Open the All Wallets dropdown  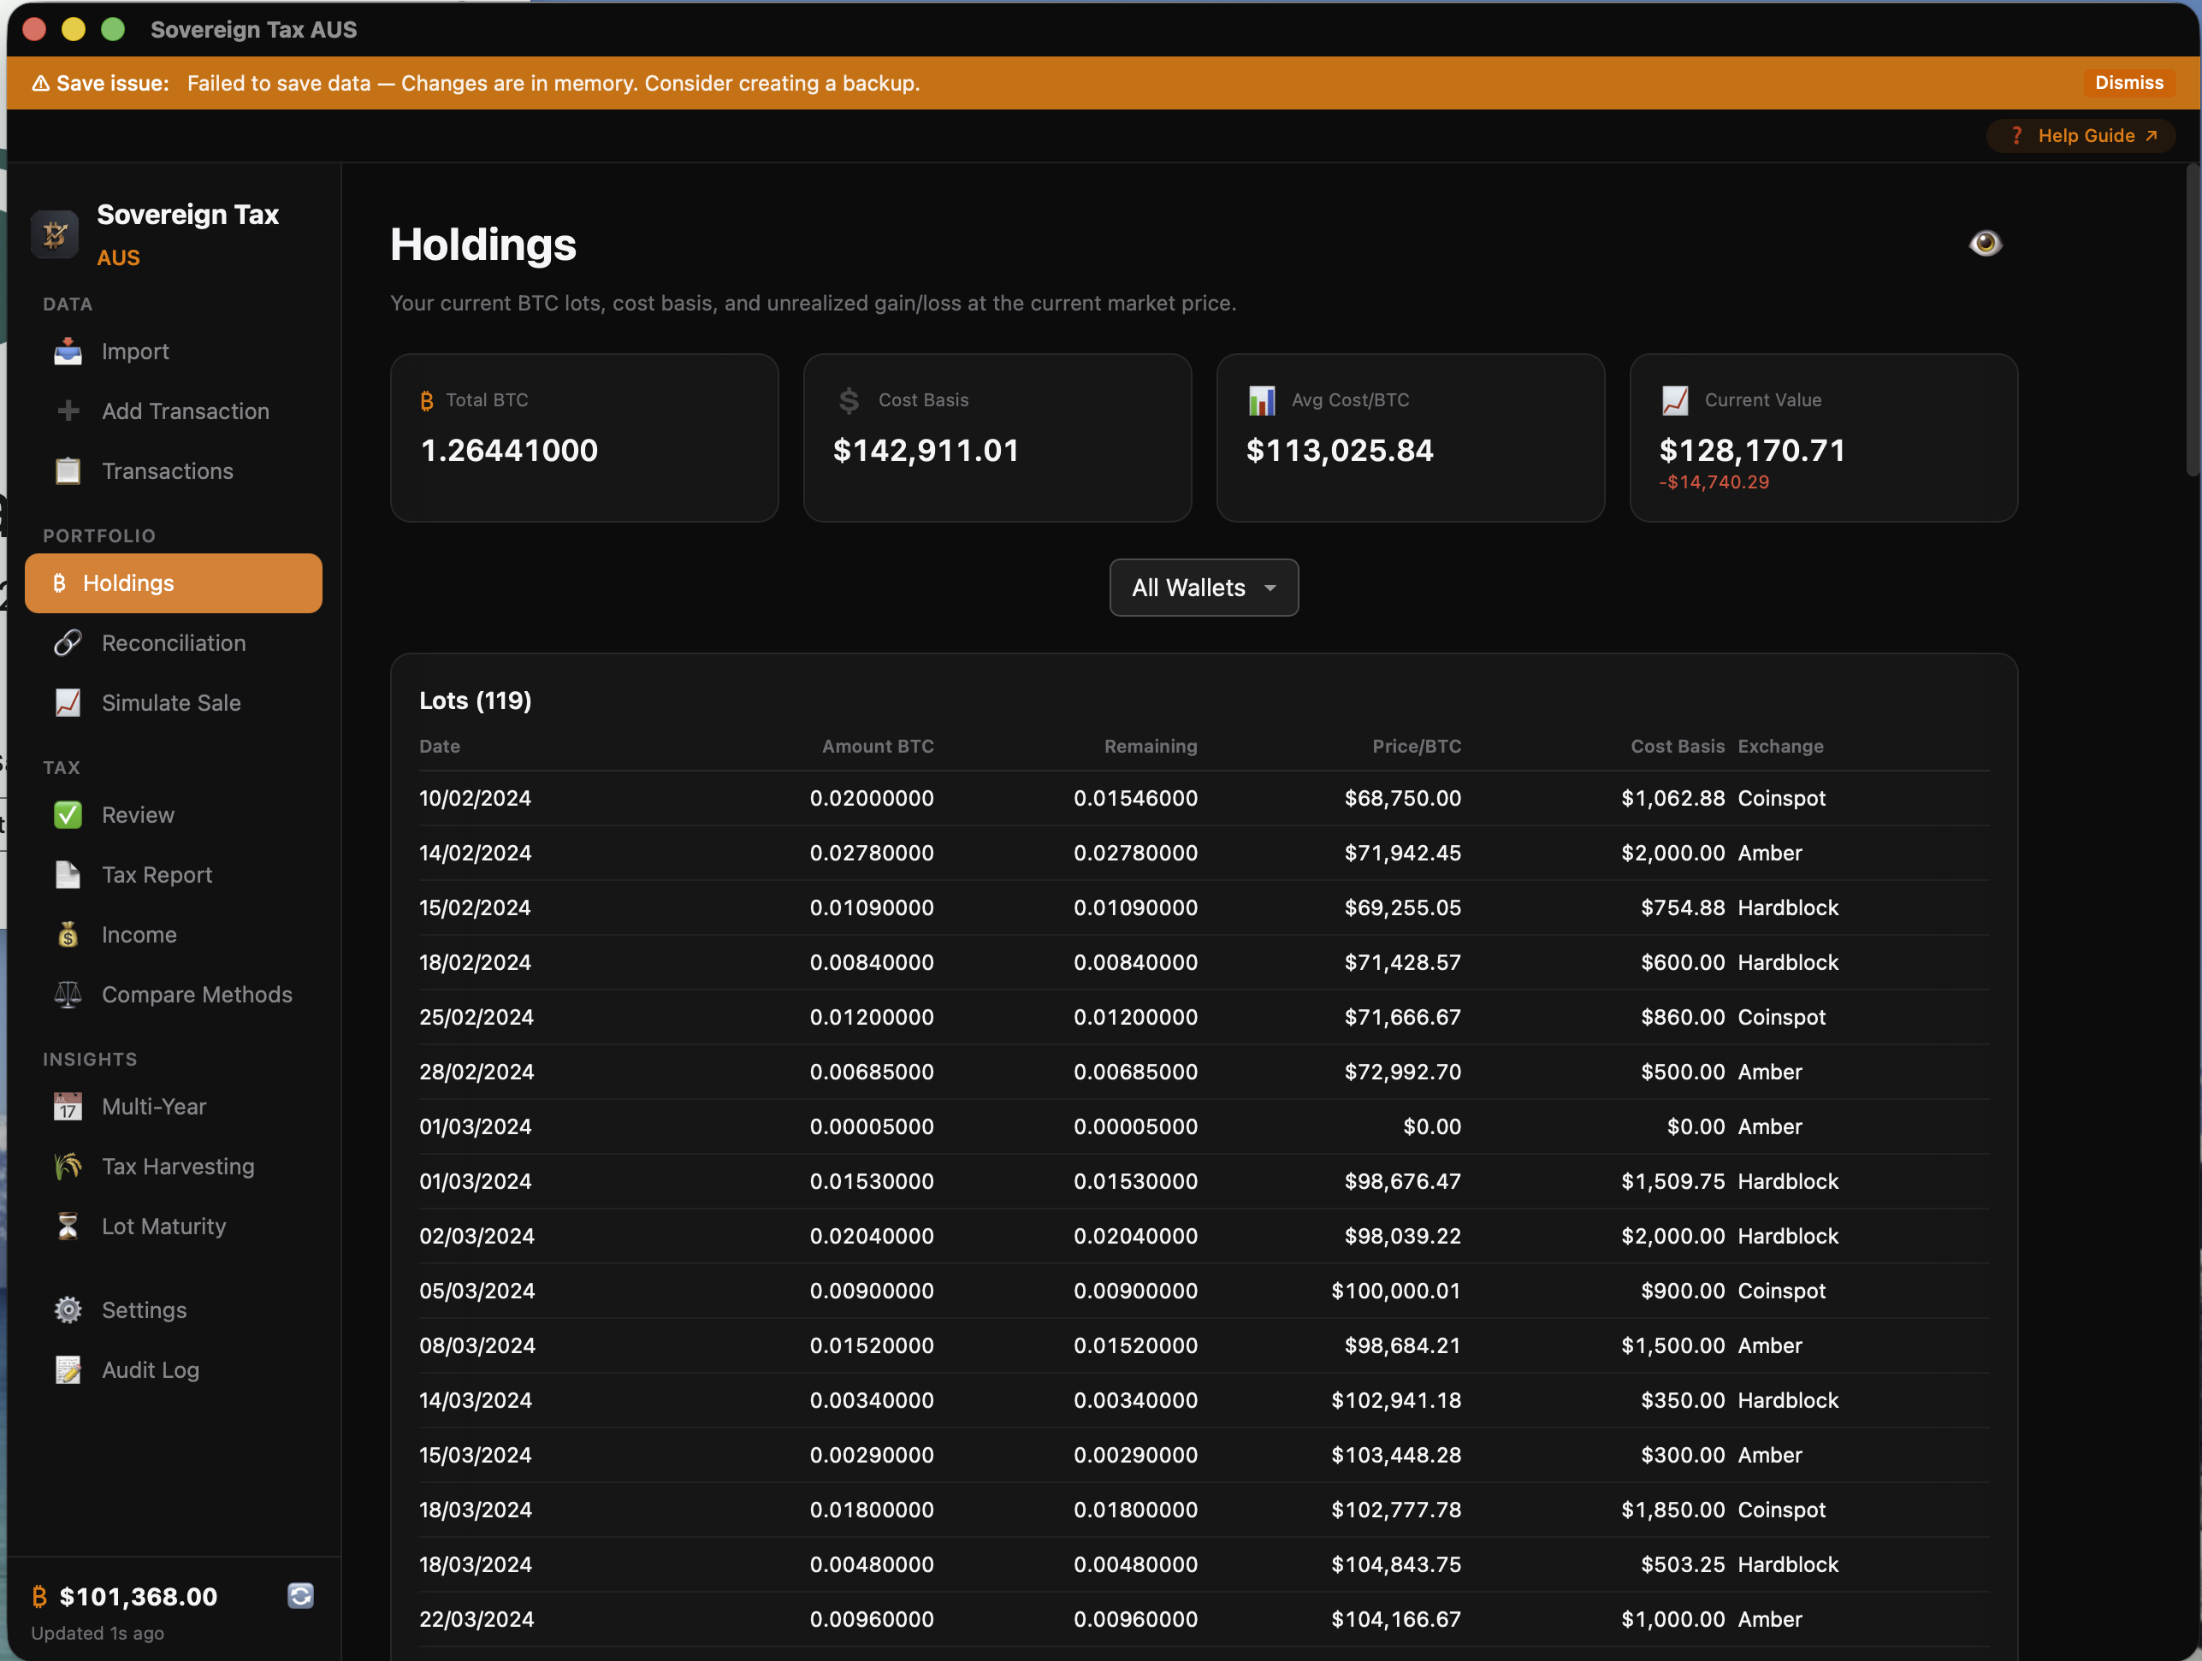click(1204, 588)
